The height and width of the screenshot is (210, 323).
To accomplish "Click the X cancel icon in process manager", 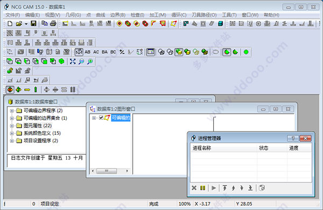I will point(194,188).
